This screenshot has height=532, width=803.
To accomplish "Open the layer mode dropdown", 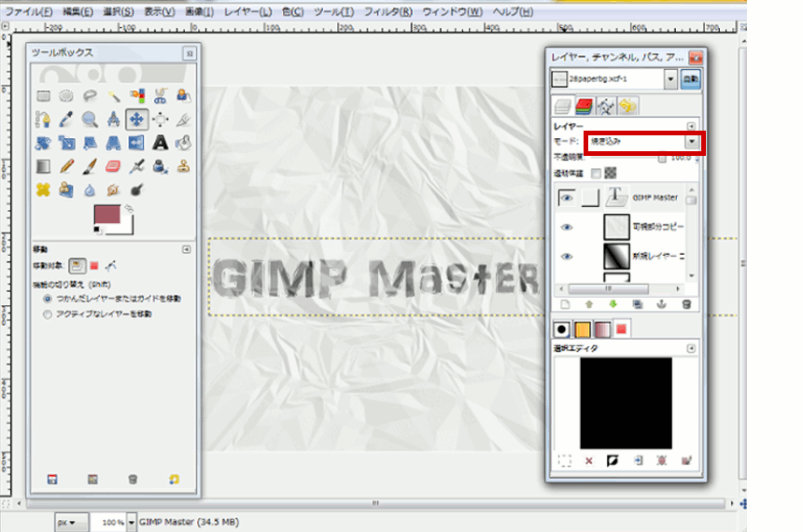I will [692, 141].
